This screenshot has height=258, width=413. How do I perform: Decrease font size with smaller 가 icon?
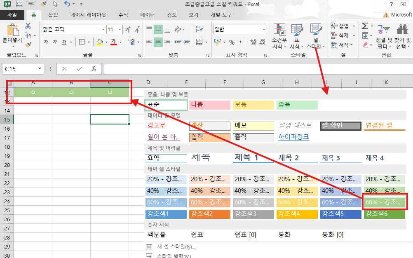click(137, 30)
